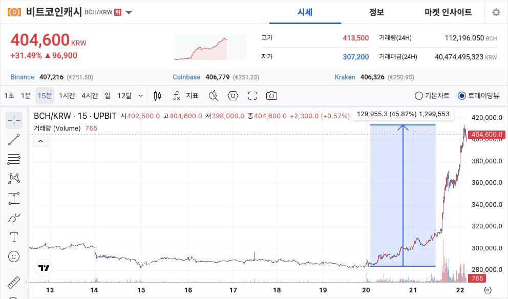Open the Coinbase price link
Screen dimensions: 508x299
point(186,77)
